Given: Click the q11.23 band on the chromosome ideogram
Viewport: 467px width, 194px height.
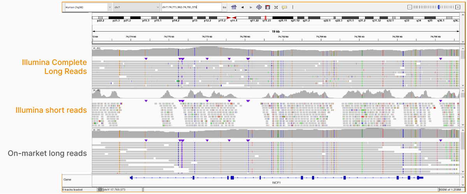Looking at the screenshot, I should click(x=267, y=17).
